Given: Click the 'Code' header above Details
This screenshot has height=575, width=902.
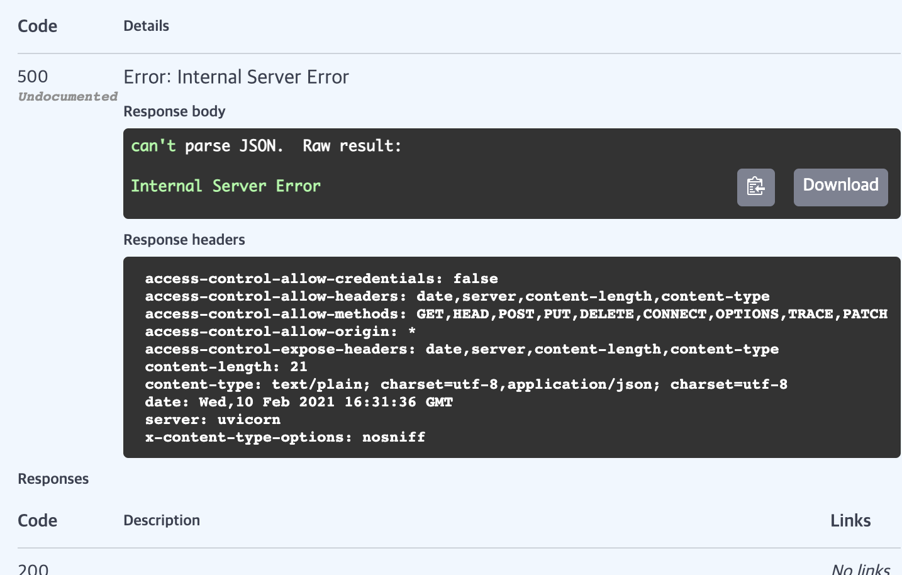Looking at the screenshot, I should [37, 26].
